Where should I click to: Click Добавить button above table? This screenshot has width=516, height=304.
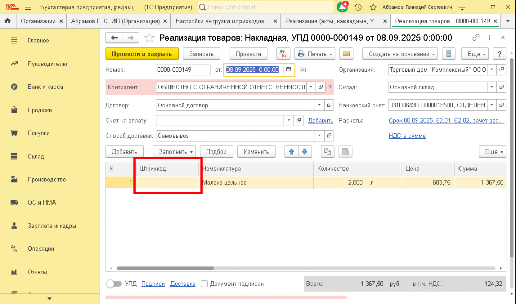point(125,151)
